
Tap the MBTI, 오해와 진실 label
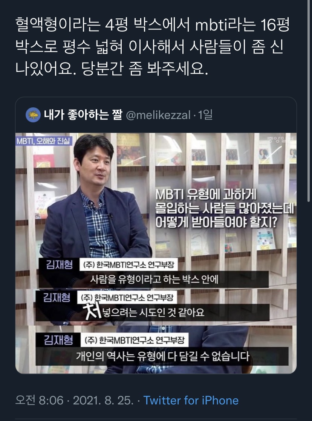tap(44, 141)
